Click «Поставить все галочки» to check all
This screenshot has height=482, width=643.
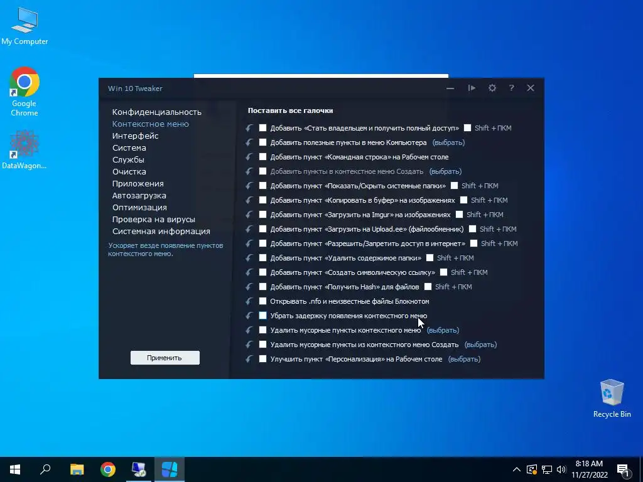290,110
